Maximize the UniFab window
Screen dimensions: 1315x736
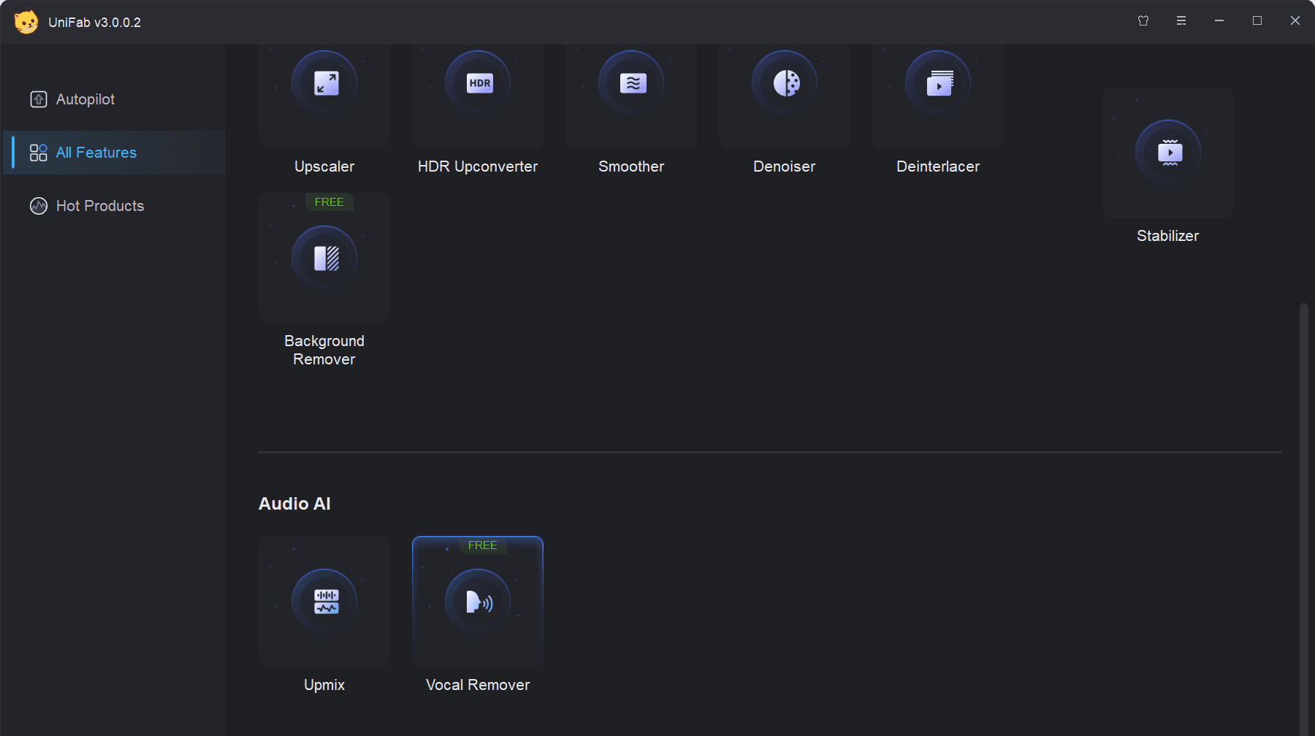tap(1257, 20)
